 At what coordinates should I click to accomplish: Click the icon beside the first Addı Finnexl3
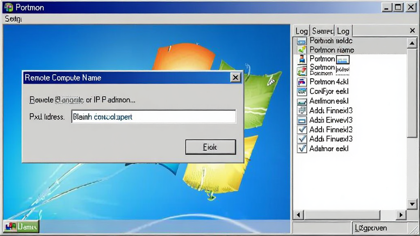pos(301,111)
